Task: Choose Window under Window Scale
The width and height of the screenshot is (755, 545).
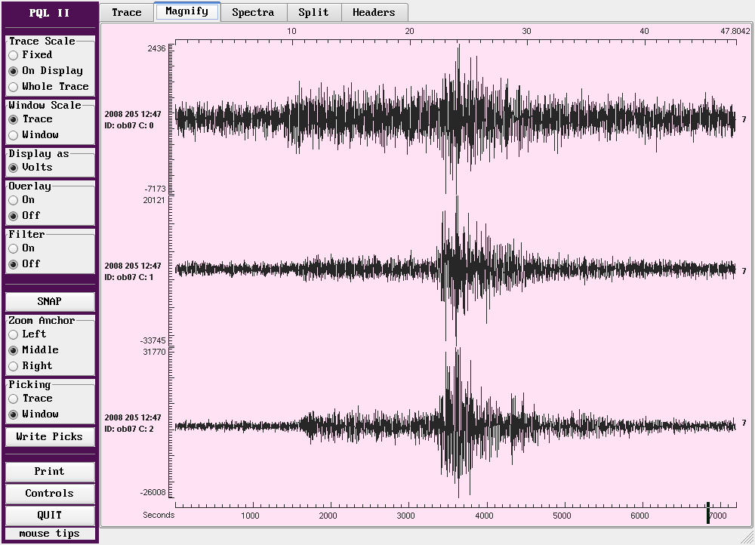Action: 14,135
